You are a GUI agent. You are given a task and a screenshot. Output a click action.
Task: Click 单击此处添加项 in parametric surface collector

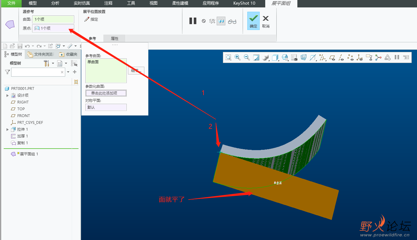[106, 93]
